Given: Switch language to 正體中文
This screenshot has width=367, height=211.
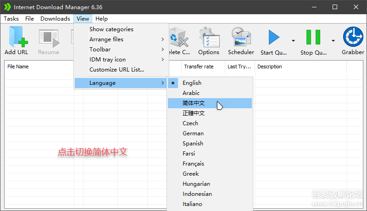Looking at the screenshot, I should 210,113.
